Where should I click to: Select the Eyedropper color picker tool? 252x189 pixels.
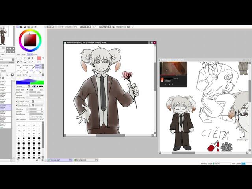tap(32, 62)
